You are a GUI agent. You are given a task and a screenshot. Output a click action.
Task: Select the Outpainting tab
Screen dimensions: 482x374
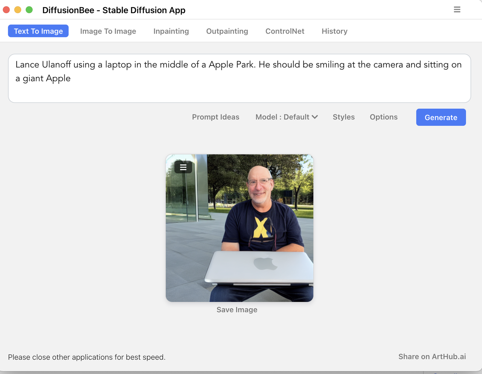coord(227,31)
